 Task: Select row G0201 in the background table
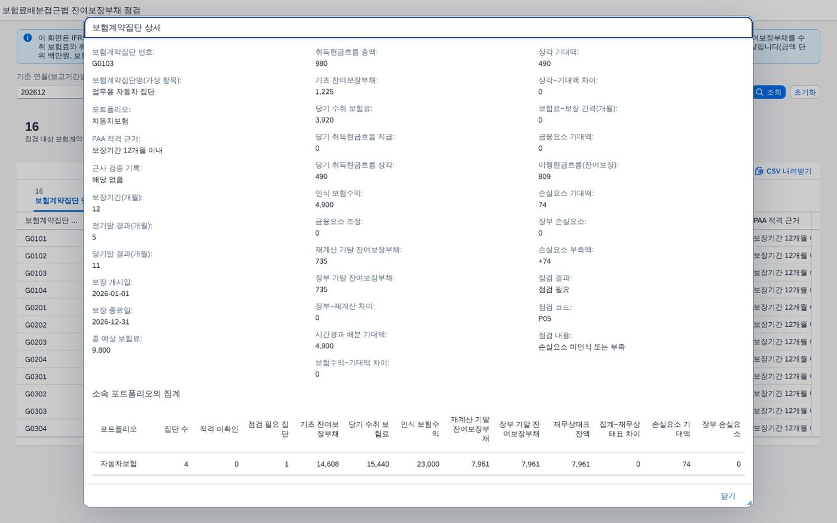[x=50, y=308]
